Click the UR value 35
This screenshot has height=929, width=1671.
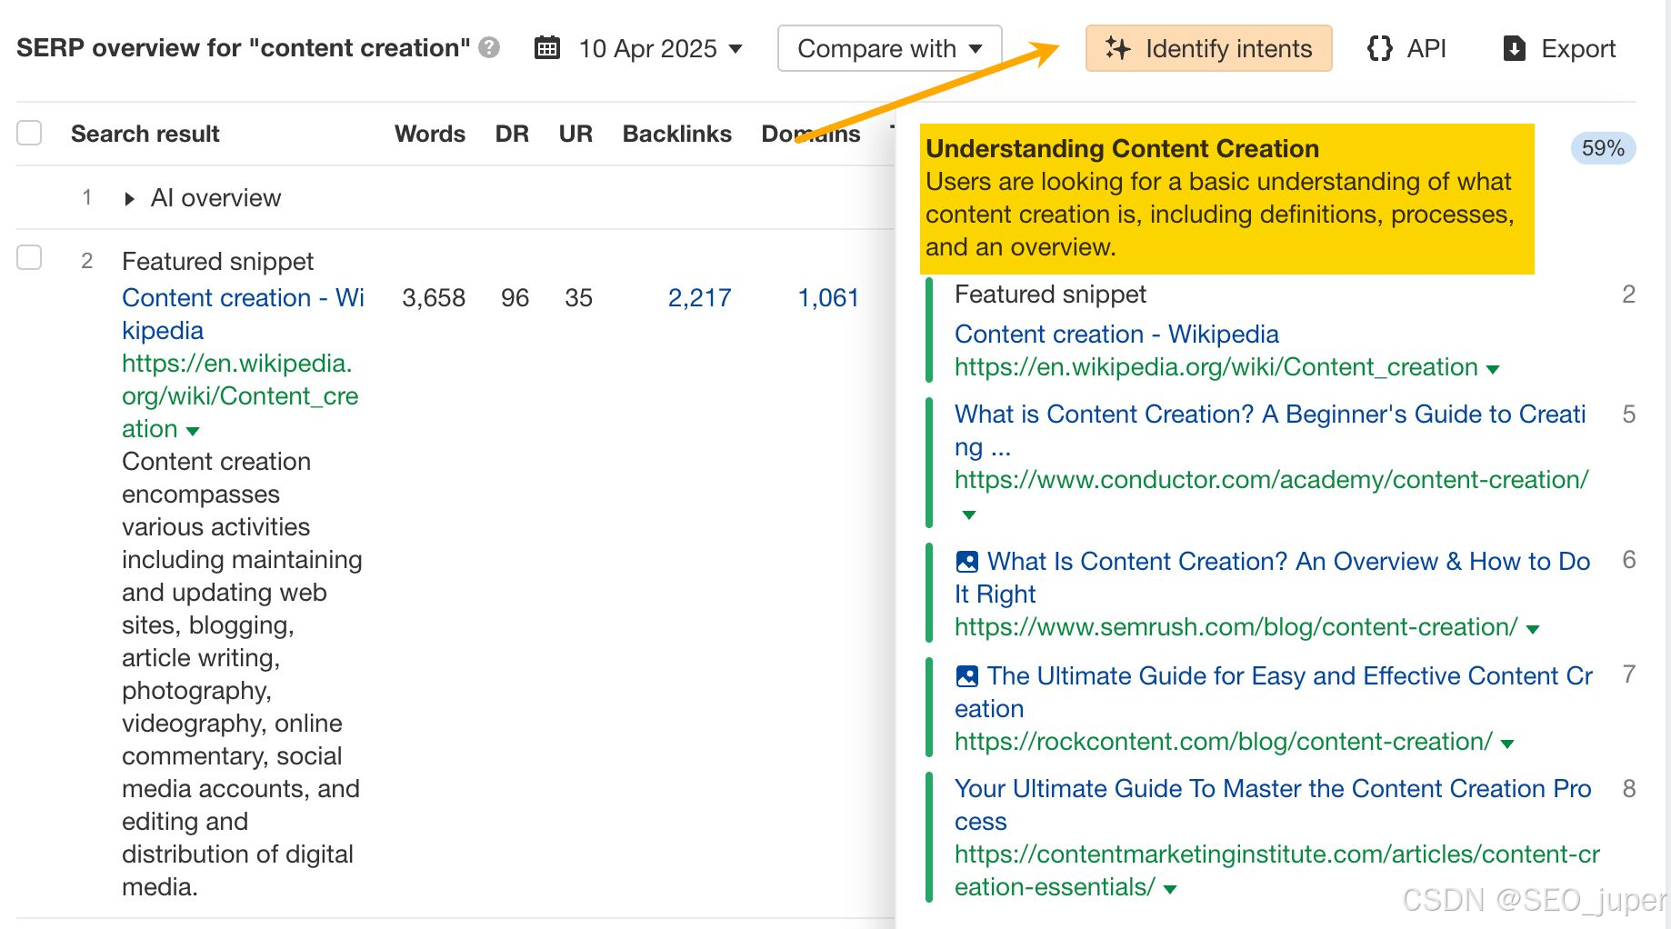point(578,297)
